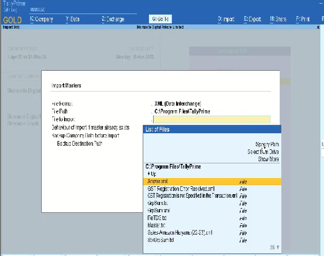
Task: Select the XML (Data Interchange) file format value
Action: click(178, 104)
